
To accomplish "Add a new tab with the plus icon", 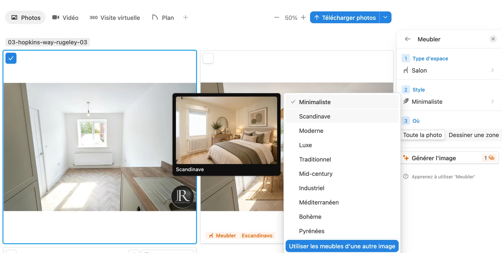I will [185, 18].
